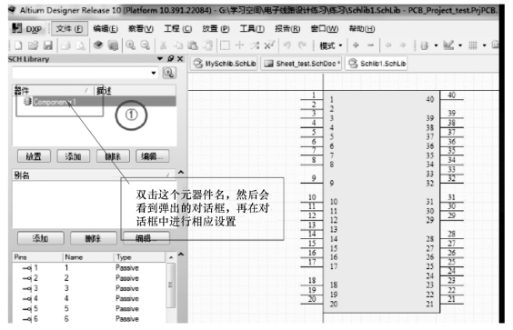513x330 pixels.
Task: Click the 添加 button under the 别名 list
Action: pos(41,238)
